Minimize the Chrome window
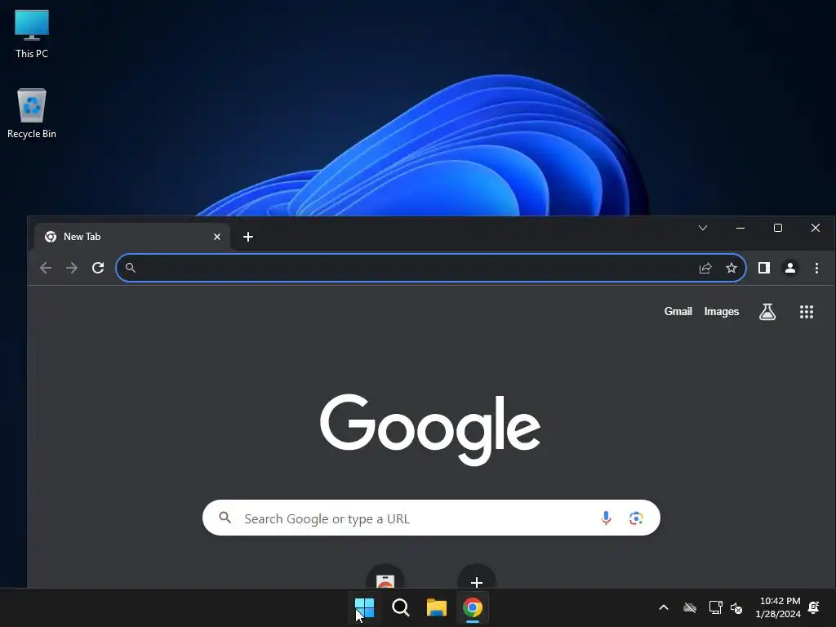Viewport: 836px width, 627px height. tap(740, 229)
